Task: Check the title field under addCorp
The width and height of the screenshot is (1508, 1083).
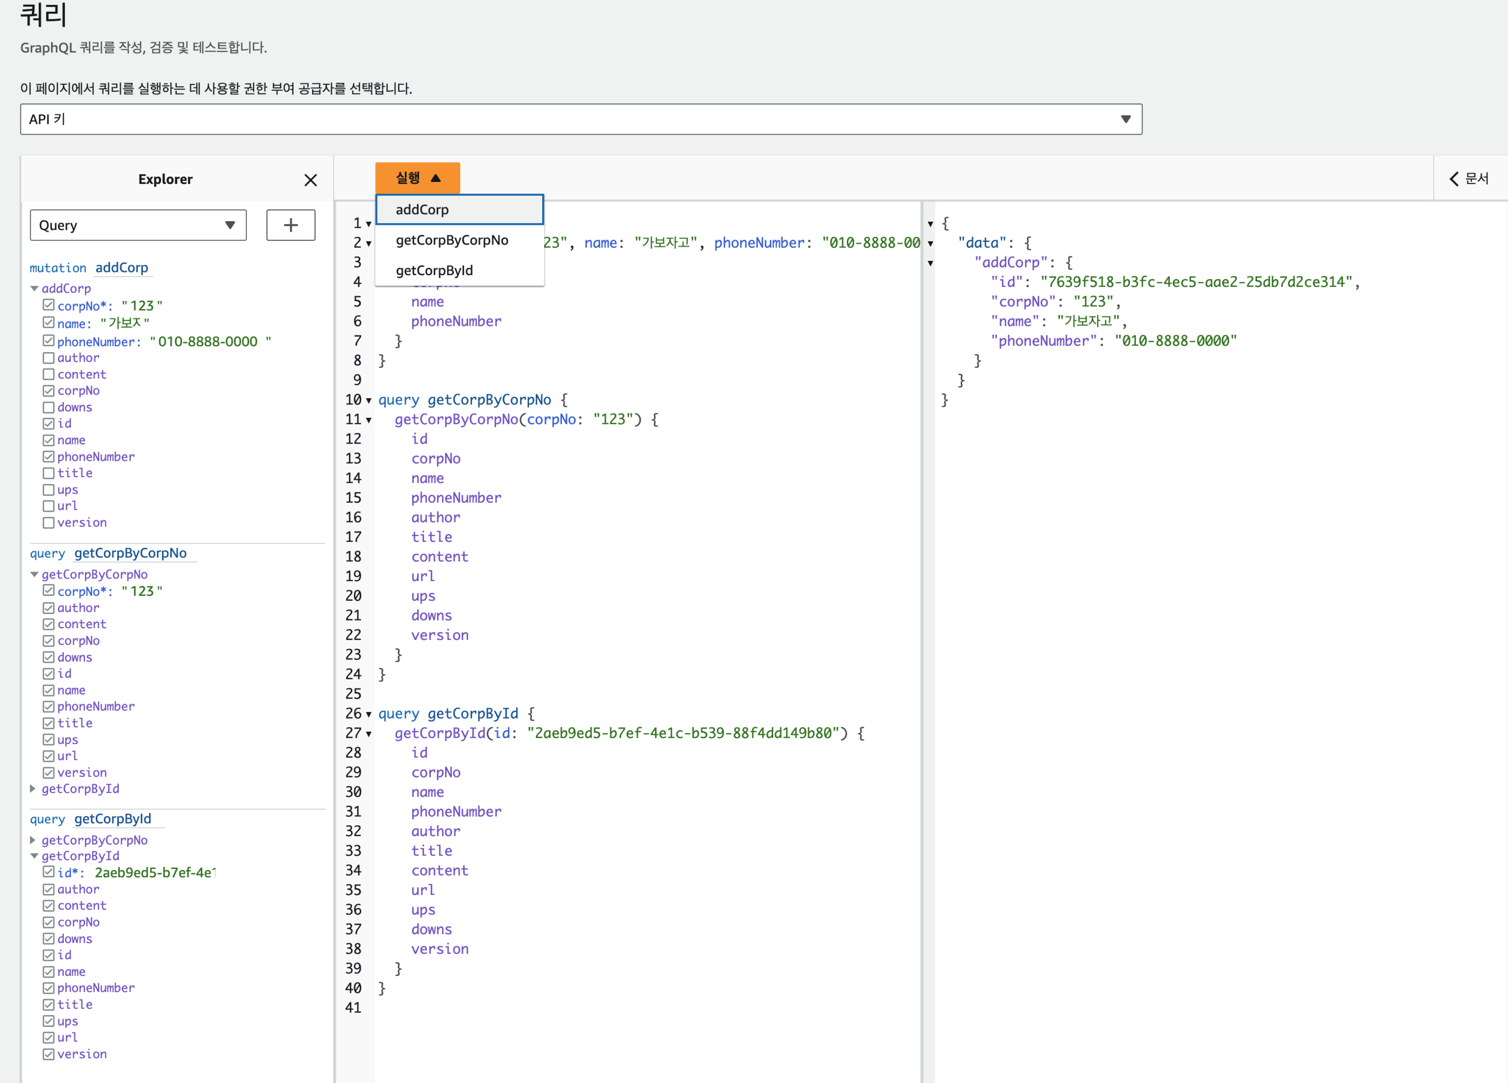Action: coord(48,473)
